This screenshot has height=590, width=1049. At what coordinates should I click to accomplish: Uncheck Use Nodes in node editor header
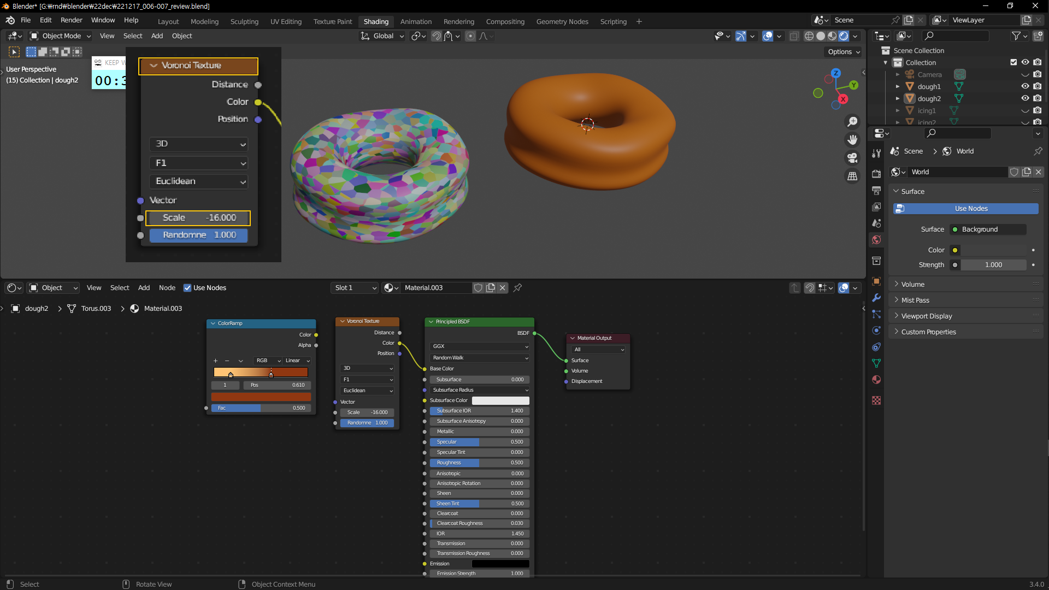pos(187,288)
